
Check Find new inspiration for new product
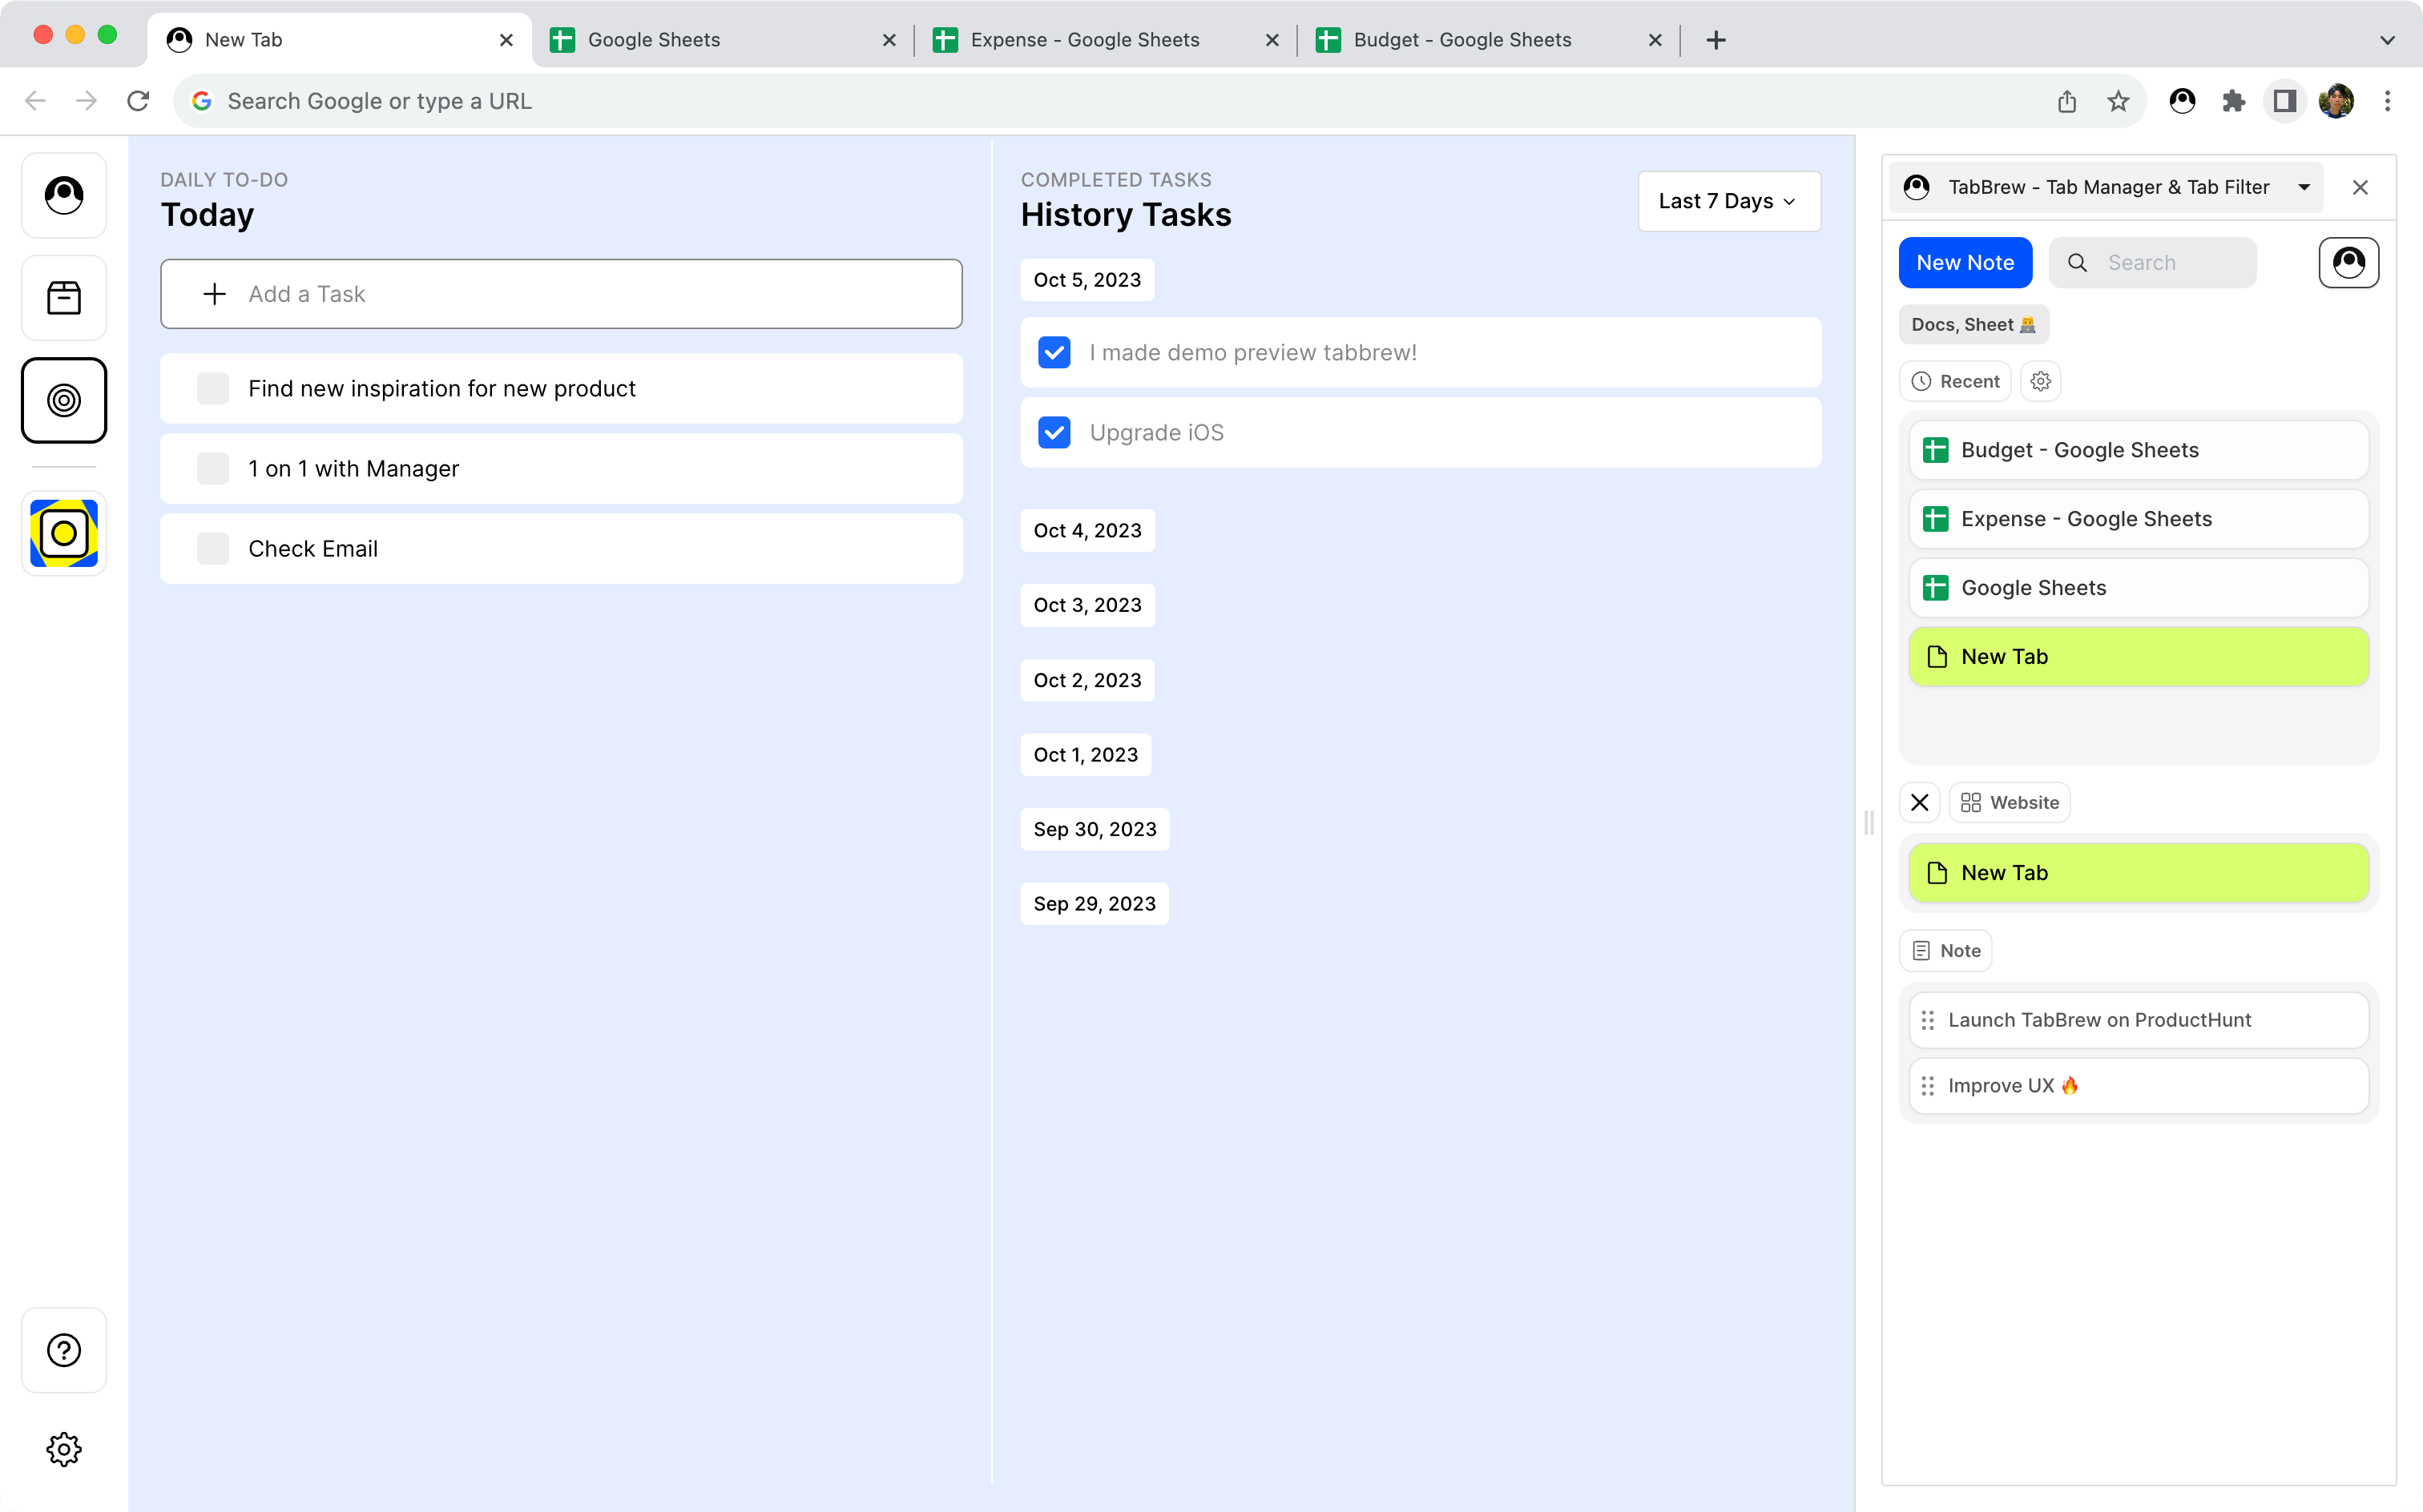click(213, 388)
